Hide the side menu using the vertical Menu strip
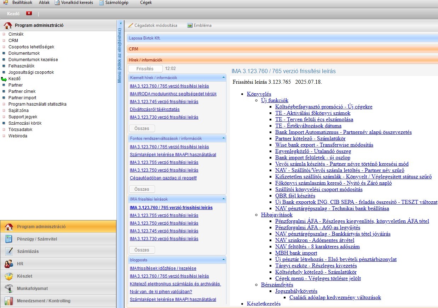This screenshot has width=438, height=308. click(x=120, y=57)
